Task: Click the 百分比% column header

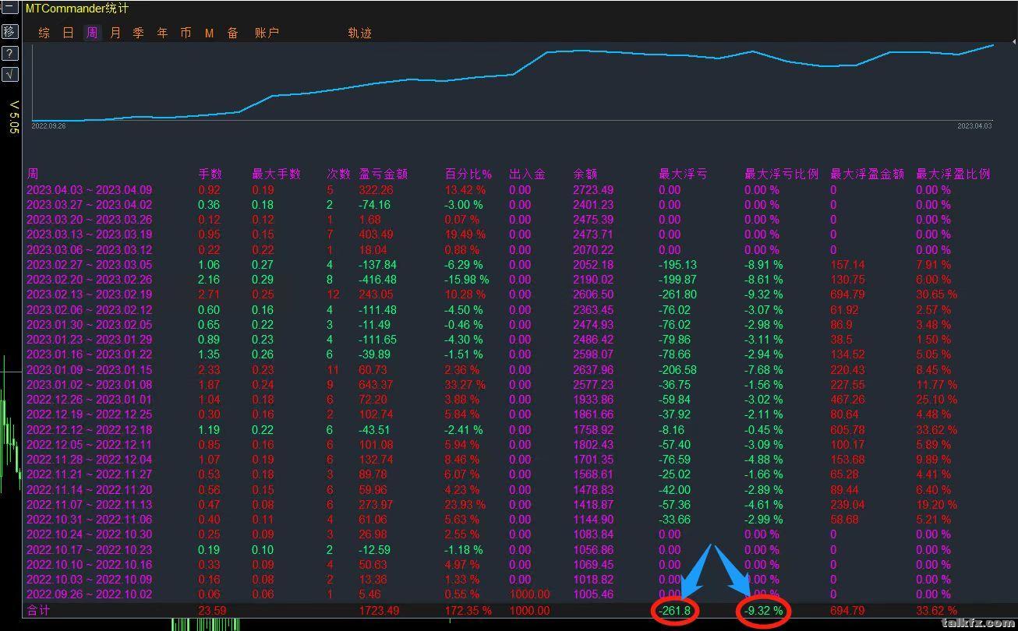Action: point(468,174)
